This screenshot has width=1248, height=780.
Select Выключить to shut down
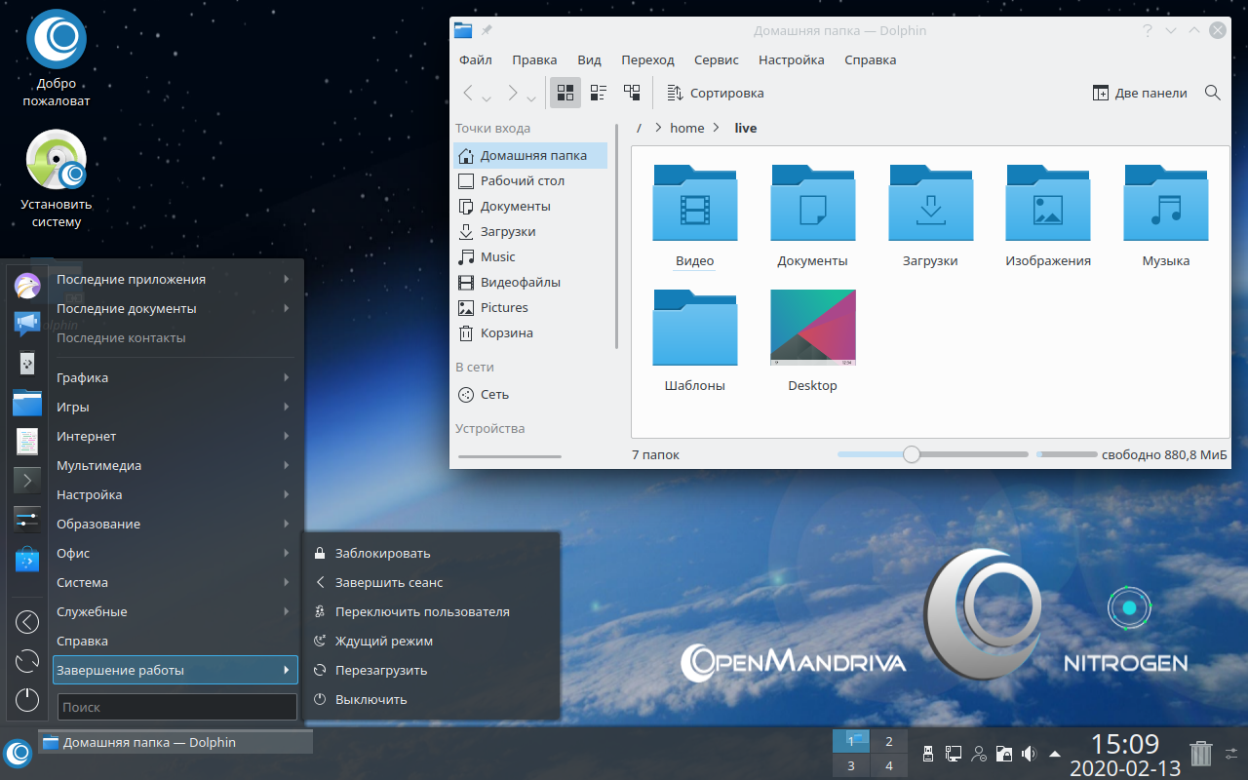[x=432, y=699]
